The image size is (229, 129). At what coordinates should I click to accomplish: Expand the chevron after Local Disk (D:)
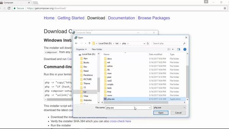114,43
